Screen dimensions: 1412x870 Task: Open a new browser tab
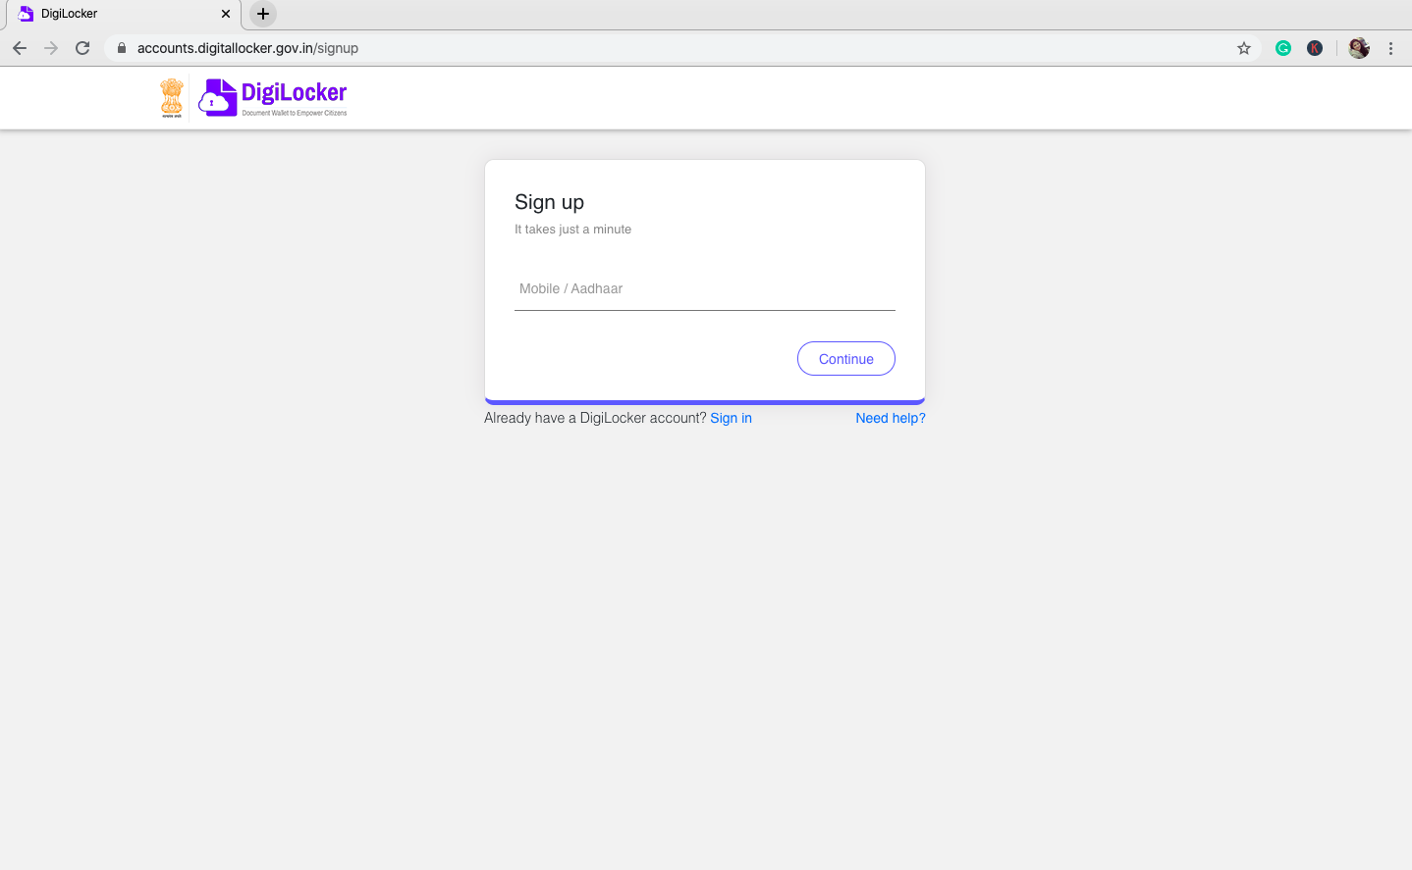pos(263,14)
